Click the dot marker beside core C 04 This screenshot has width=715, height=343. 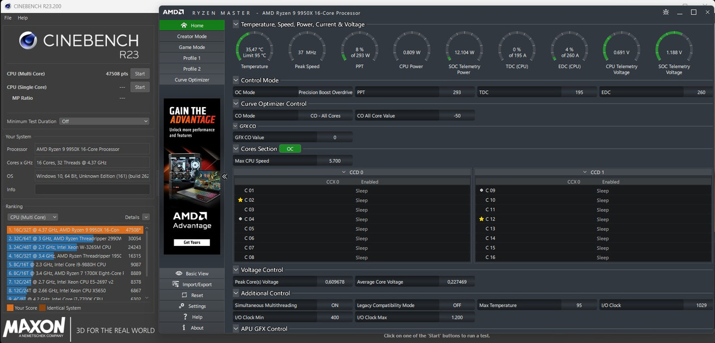240,219
